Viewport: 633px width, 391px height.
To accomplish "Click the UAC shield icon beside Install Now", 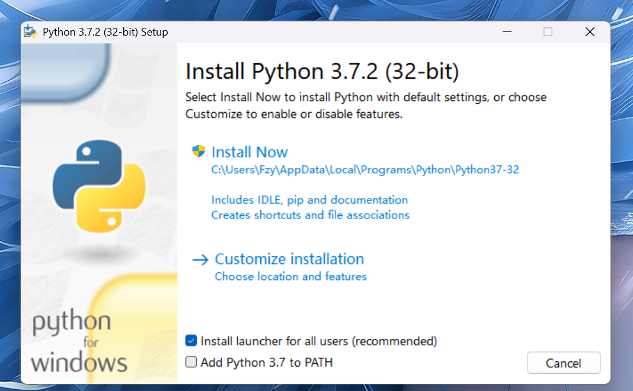I will (199, 151).
